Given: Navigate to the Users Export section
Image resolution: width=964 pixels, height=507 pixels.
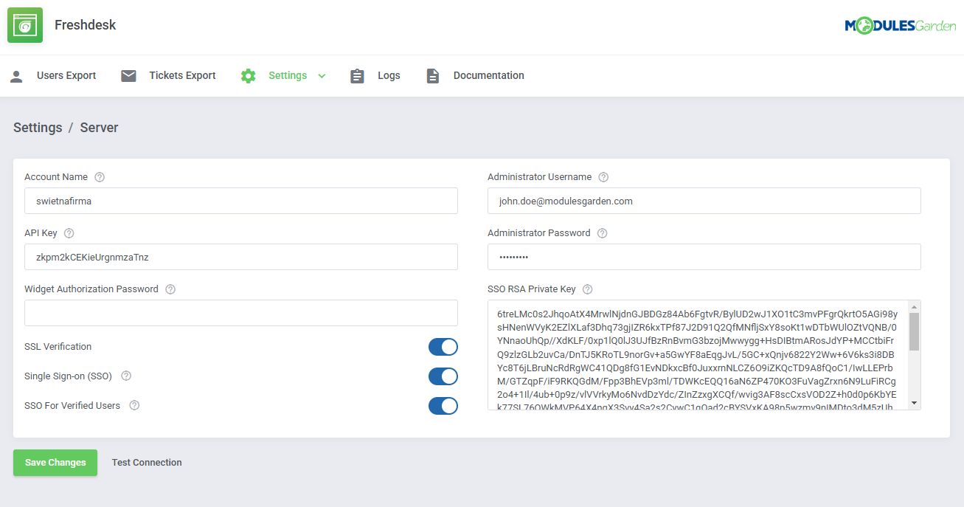Looking at the screenshot, I should tap(66, 75).
